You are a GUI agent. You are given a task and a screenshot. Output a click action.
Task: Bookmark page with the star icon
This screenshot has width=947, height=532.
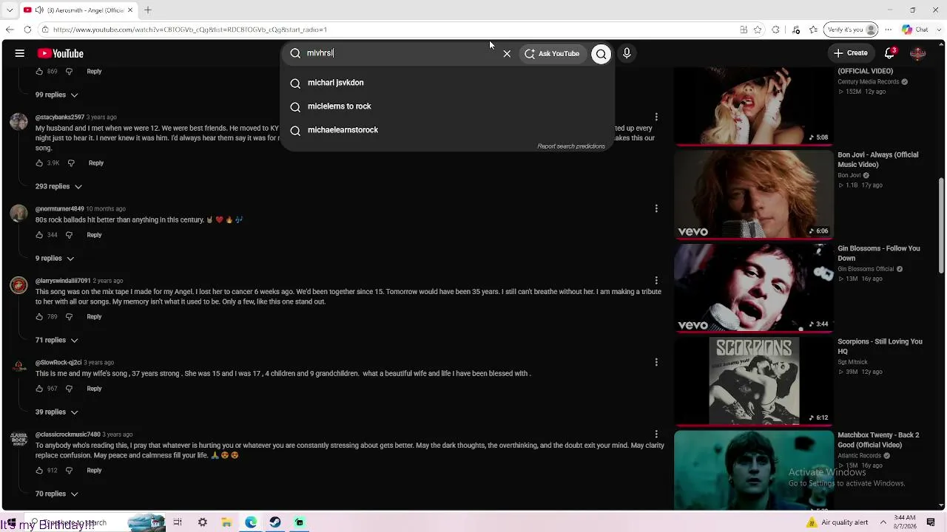point(758,30)
